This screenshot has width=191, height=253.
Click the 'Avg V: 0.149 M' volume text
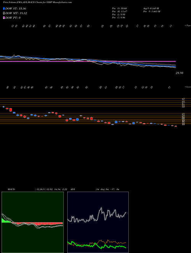tap(151, 8)
